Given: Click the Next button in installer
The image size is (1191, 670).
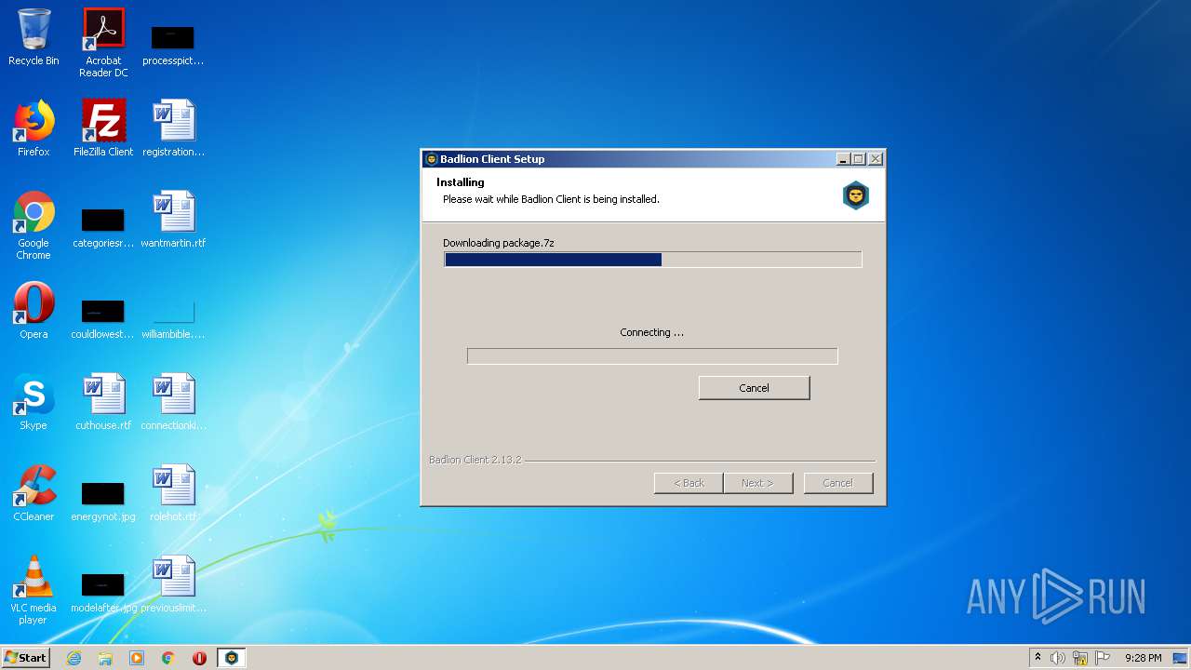Looking at the screenshot, I should pyautogui.click(x=757, y=483).
